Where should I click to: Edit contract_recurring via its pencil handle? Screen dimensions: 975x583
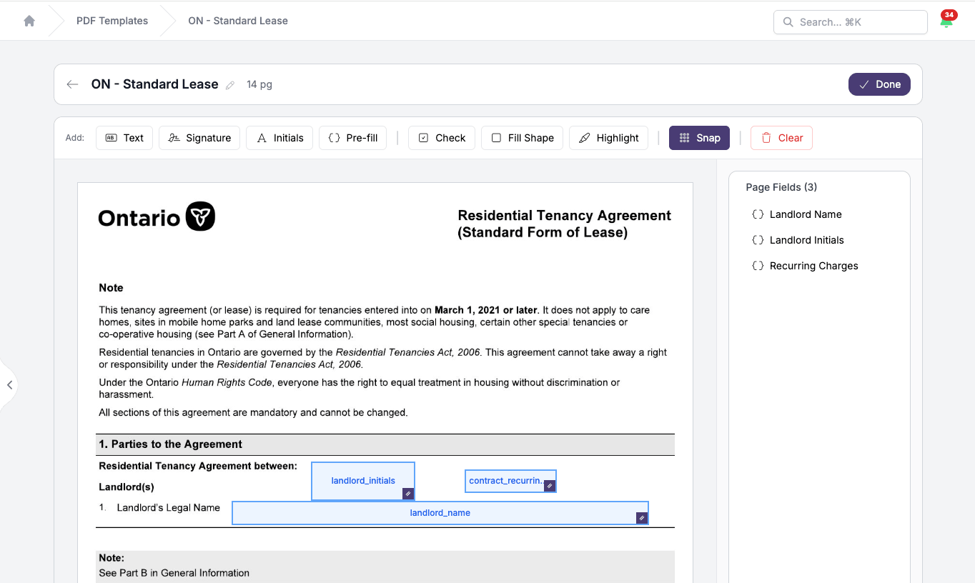pyautogui.click(x=549, y=486)
